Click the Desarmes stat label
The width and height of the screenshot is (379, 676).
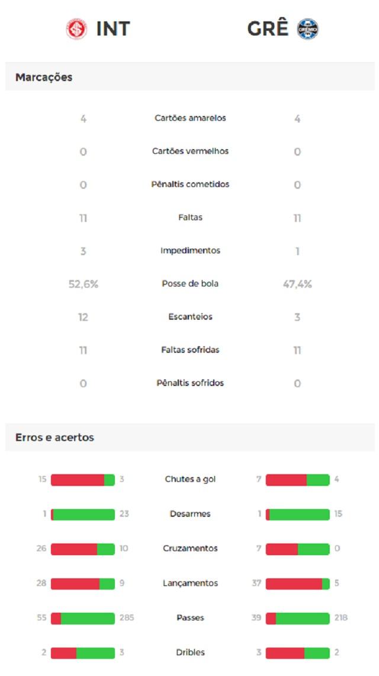189,514
